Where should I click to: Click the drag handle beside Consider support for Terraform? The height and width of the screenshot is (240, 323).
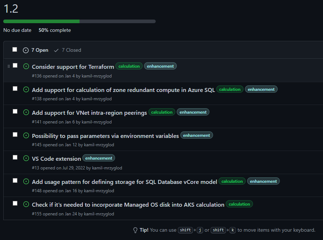tap(9, 66)
